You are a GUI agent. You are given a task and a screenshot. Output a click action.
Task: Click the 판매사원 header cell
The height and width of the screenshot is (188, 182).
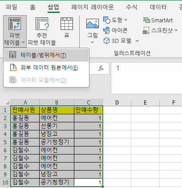tap(25, 110)
